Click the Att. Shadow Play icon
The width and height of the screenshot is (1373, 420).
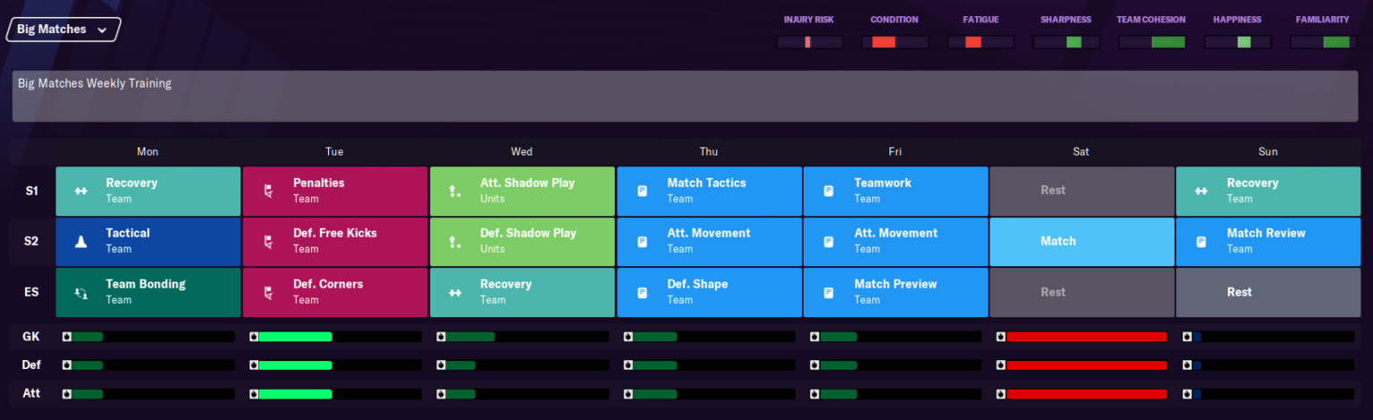(455, 191)
